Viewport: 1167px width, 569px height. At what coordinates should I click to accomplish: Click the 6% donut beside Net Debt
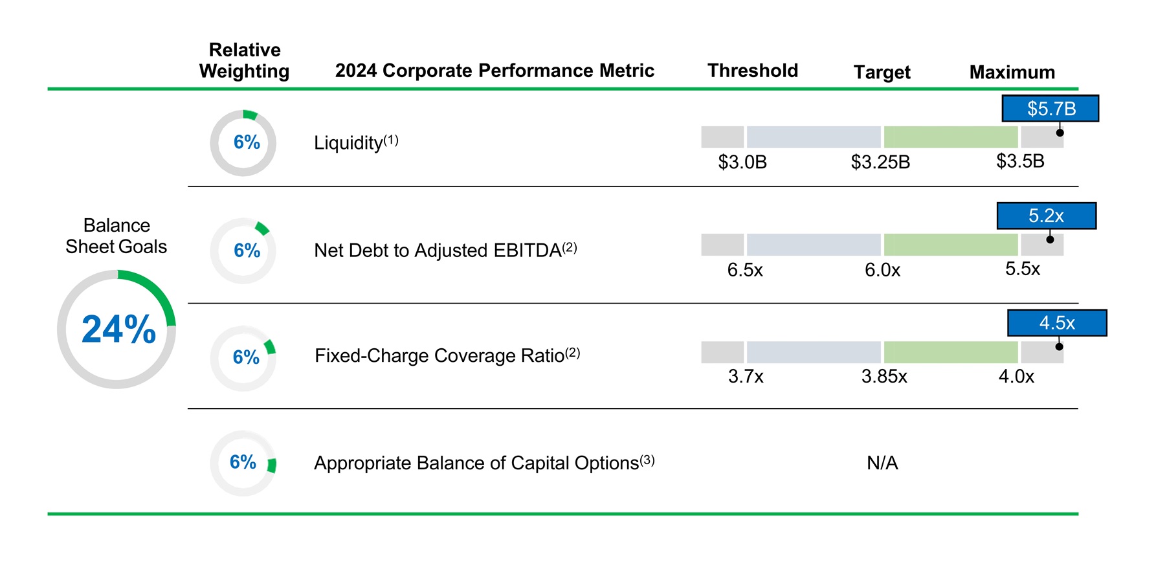(x=243, y=251)
